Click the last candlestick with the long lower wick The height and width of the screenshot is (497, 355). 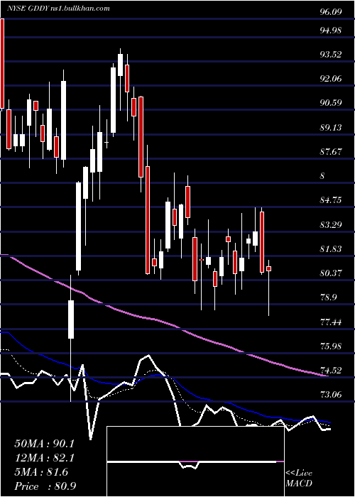pyautogui.click(x=268, y=288)
